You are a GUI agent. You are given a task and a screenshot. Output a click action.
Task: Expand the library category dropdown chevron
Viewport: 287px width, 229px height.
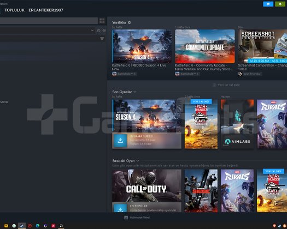point(92,31)
